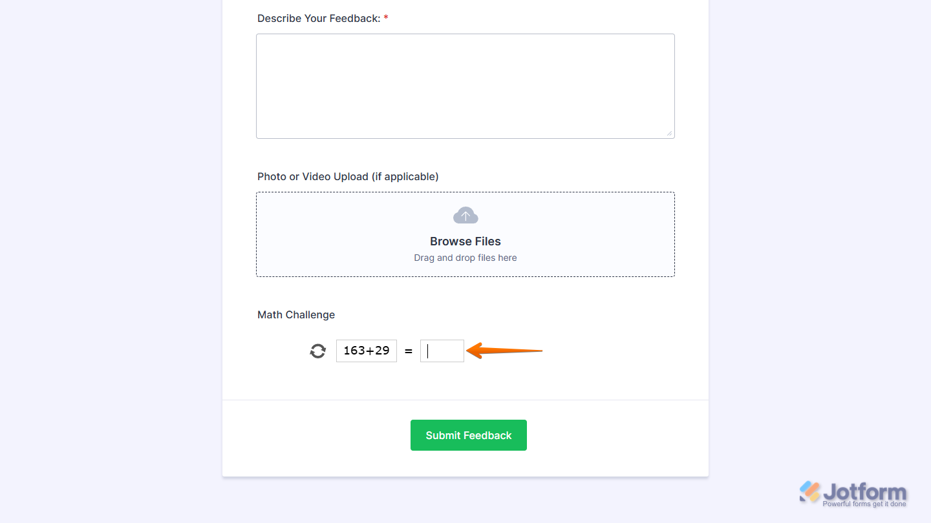Click the Powerful forms get it done tagline
931x523 pixels.
[x=864, y=503]
